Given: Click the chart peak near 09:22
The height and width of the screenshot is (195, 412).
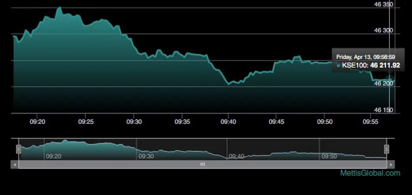Looking at the screenshot, I should (59, 8).
